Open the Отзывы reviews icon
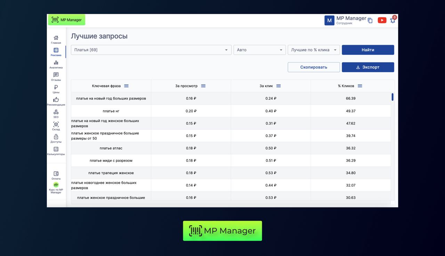This screenshot has height=256, width=445. 56,75
